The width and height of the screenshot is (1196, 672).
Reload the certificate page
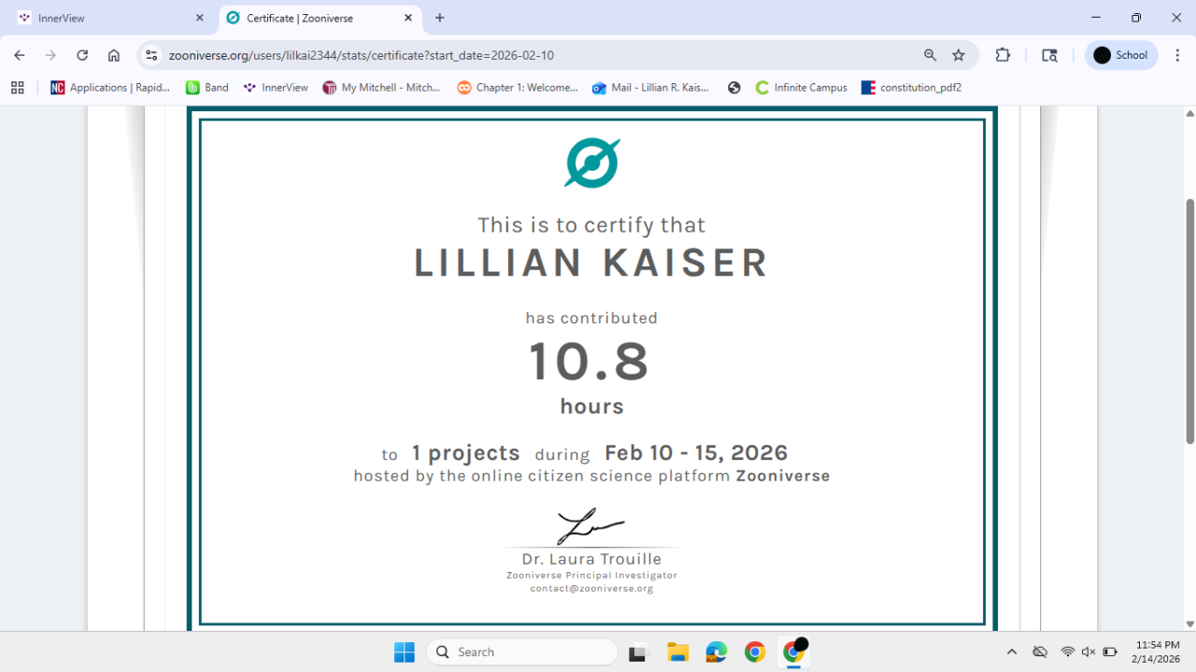[82, 55]
